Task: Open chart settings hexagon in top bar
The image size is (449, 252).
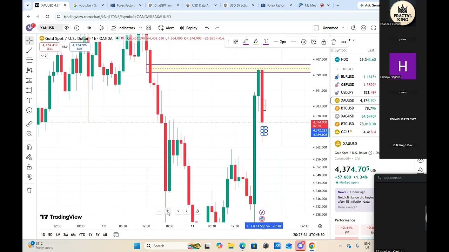Action: pyautogui.click(x=363, y=28)
